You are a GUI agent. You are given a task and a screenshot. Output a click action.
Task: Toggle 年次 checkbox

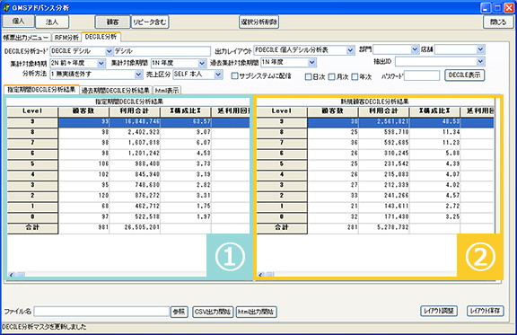pos(355,76)
